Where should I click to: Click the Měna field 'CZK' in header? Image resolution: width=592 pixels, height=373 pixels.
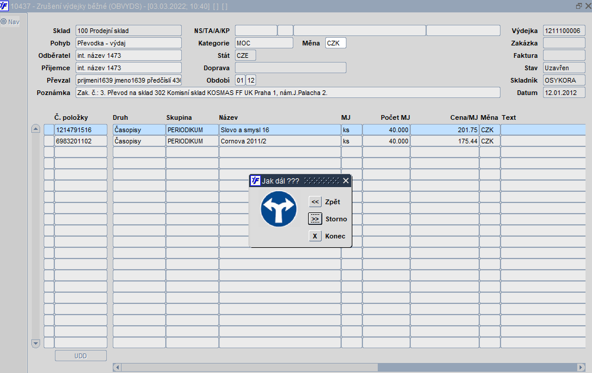(x=336, y=43)
